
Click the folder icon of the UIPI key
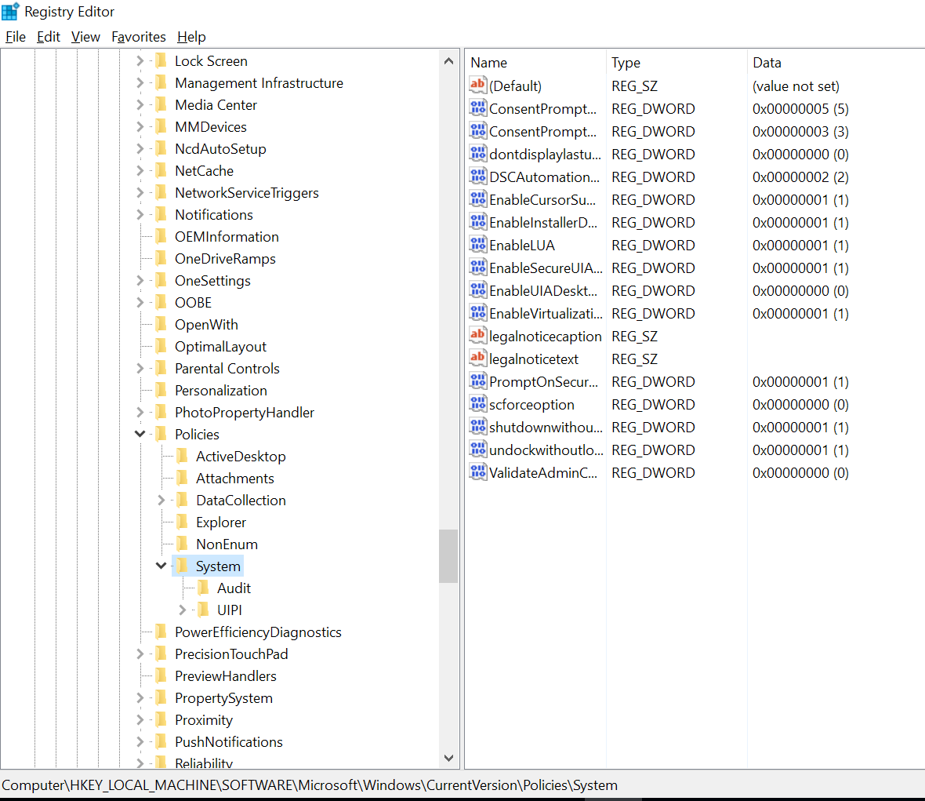pos(204,609)
